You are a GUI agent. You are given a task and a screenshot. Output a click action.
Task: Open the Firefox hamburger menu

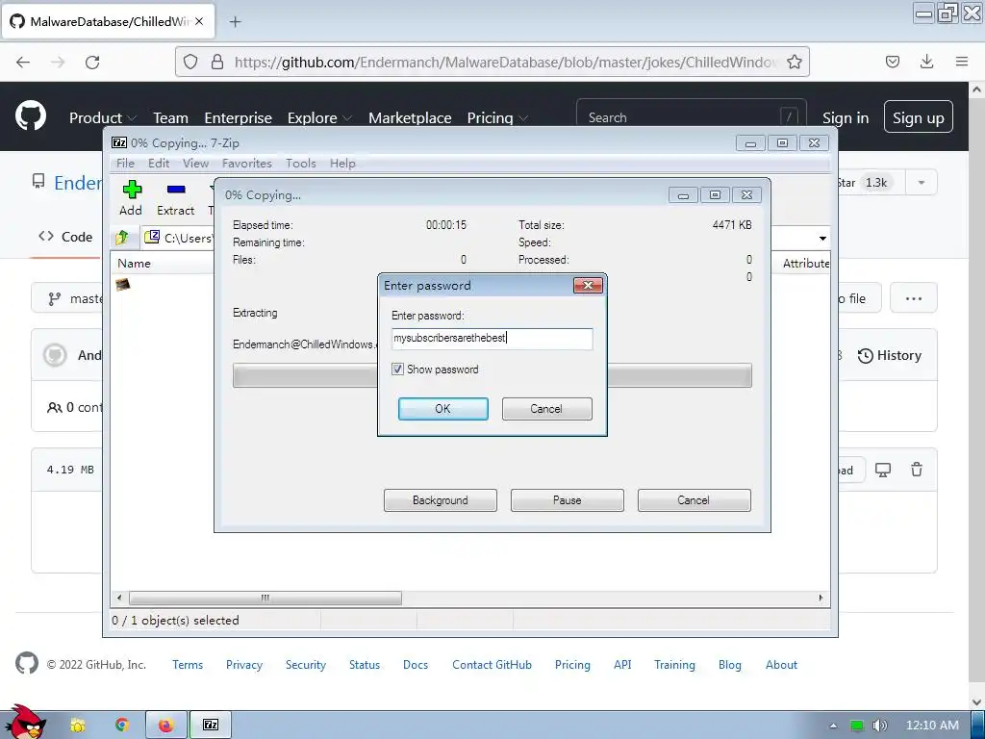coord(961,62)
